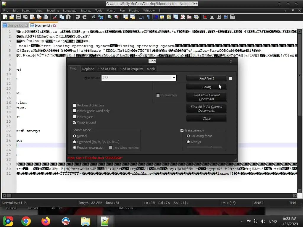Toggle synchronized vertical scrolling icon
Screen dimensions: 303x227
pos(125,17)
